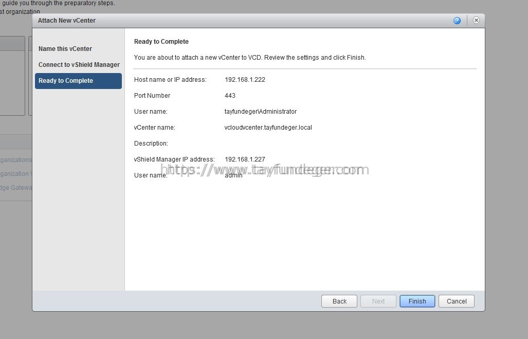Go to the Connect to vShield Manager step

point(79,64)
